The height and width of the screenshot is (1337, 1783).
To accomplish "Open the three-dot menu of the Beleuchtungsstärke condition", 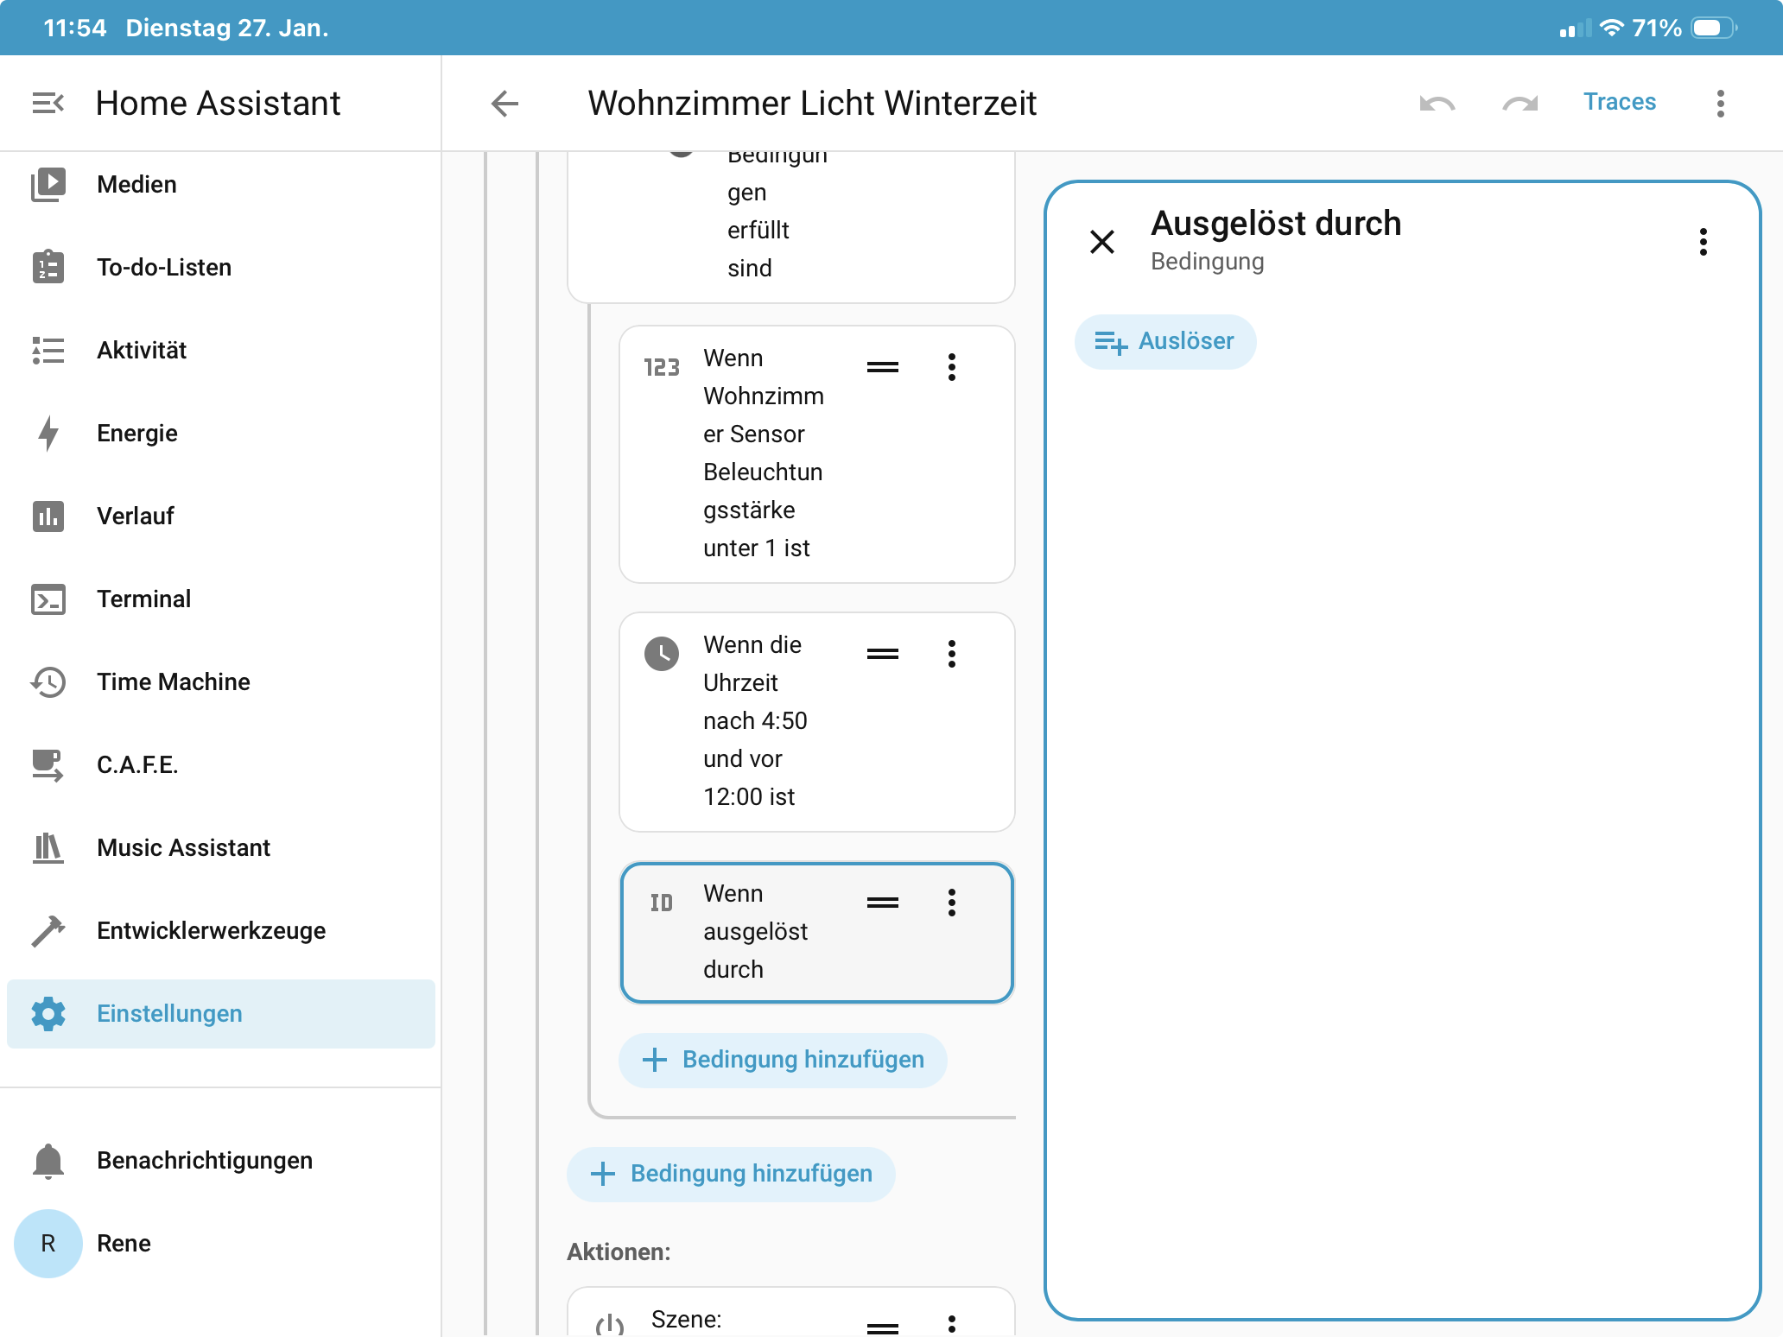I will point(951,367).
